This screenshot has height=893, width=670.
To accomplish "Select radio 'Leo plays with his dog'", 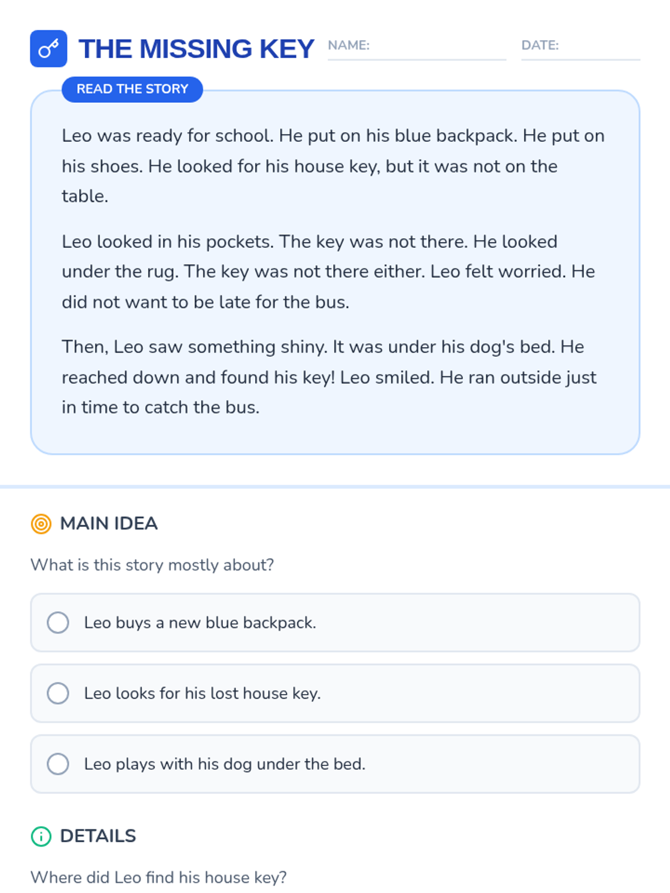I will pos(58,764).
